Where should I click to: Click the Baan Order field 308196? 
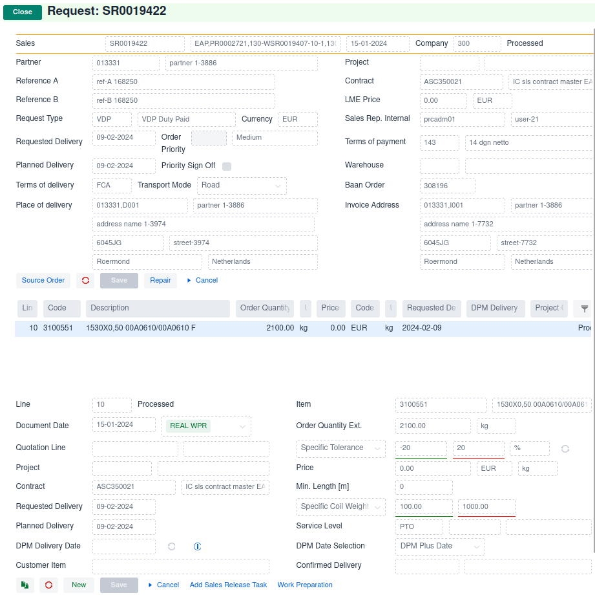pos(448,186)
